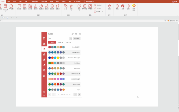Expand the 计时器 timer dropdown arrow
179x112 pixels.
click(103, 12)
